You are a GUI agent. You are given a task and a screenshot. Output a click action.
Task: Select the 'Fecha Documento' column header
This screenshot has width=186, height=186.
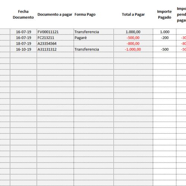tap(23, 15)
